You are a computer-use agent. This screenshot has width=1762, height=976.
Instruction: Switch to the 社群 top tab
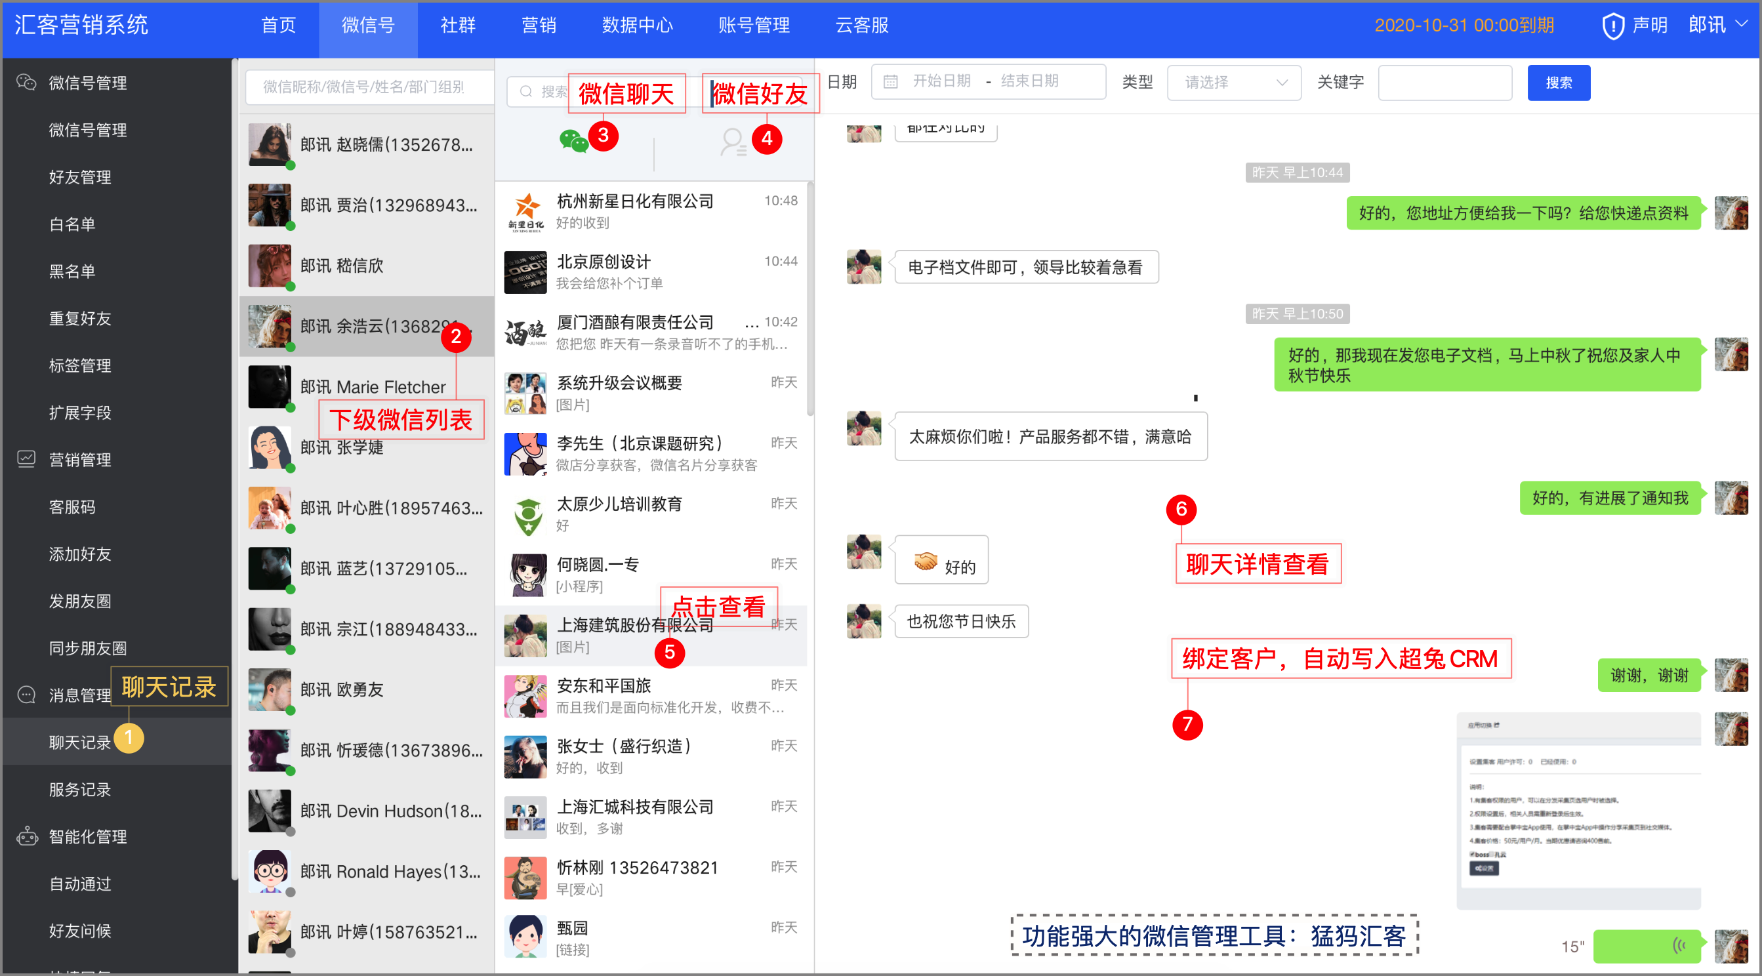[x=457, y=26]
